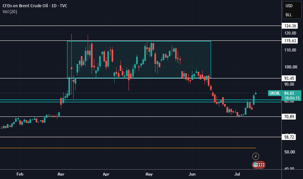
Task: Click the Jul label on time axis
Action: click(x=237, y=174)
